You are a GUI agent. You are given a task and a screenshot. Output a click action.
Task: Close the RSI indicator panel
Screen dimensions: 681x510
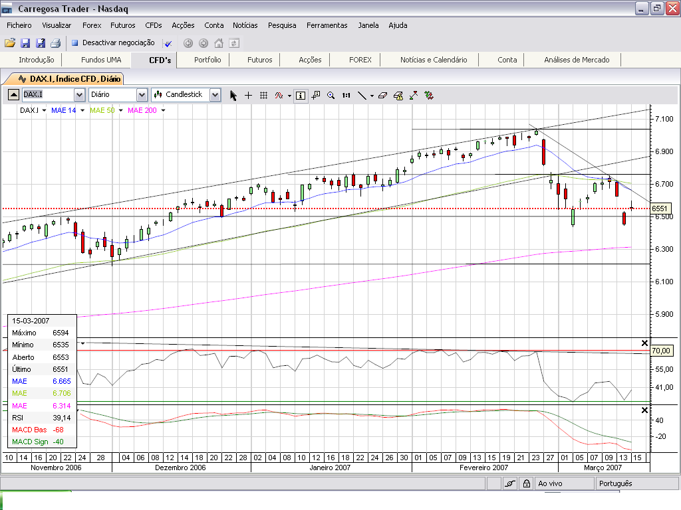tap(644, 343)
